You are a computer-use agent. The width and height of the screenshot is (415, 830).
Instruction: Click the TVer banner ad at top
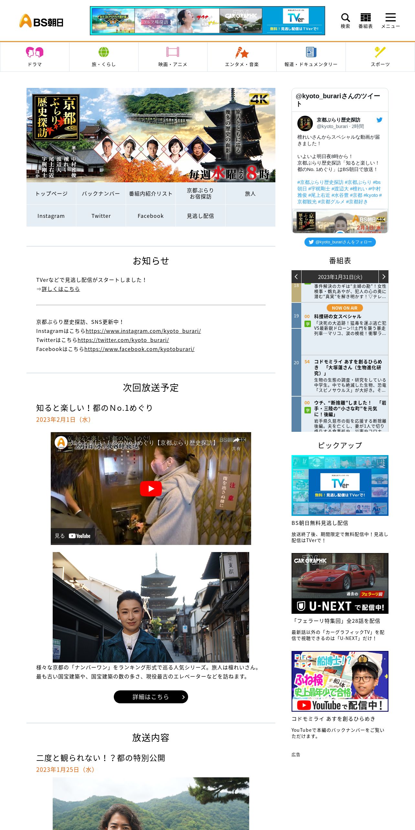pyautogui.click(x=207, y=21)
